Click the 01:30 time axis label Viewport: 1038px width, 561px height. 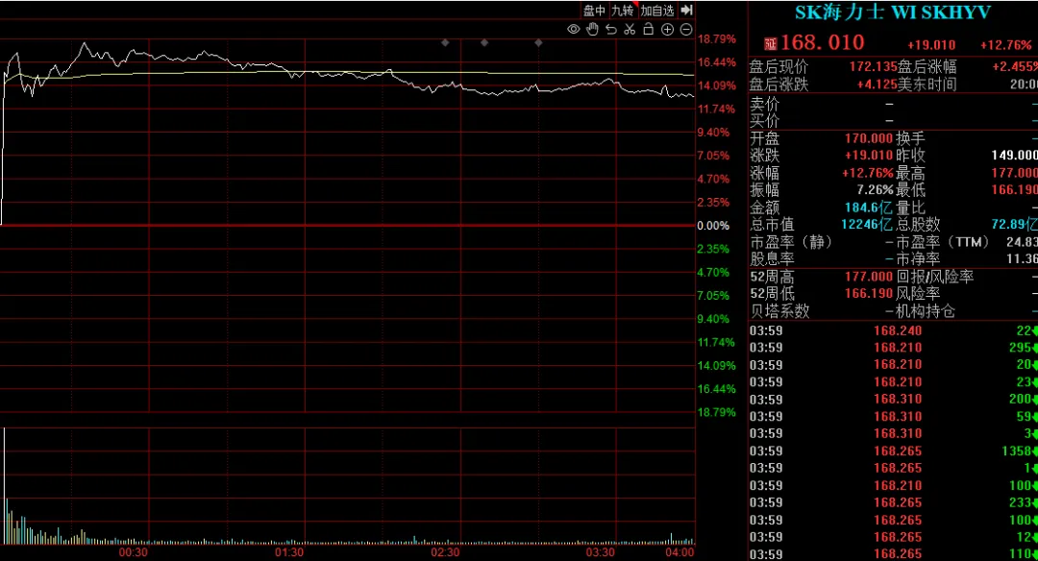[x=289, y=552]
